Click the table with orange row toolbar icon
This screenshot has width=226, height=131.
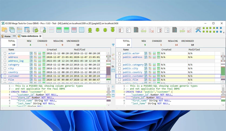(x=19, y=30)
